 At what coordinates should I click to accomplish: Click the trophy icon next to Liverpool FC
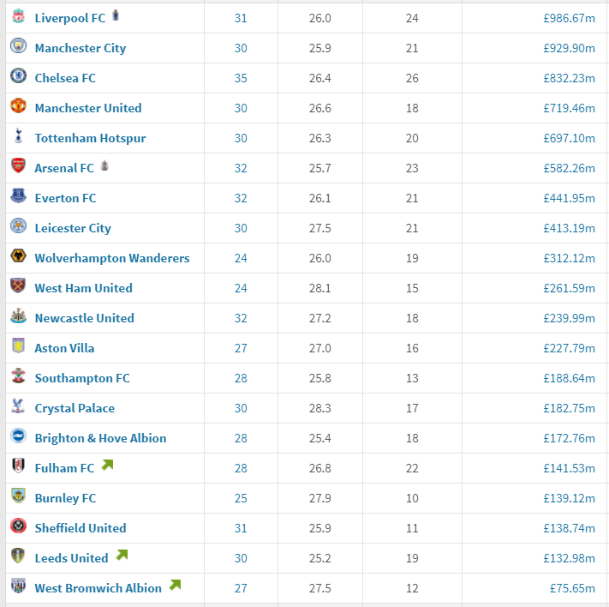[116, 15]
